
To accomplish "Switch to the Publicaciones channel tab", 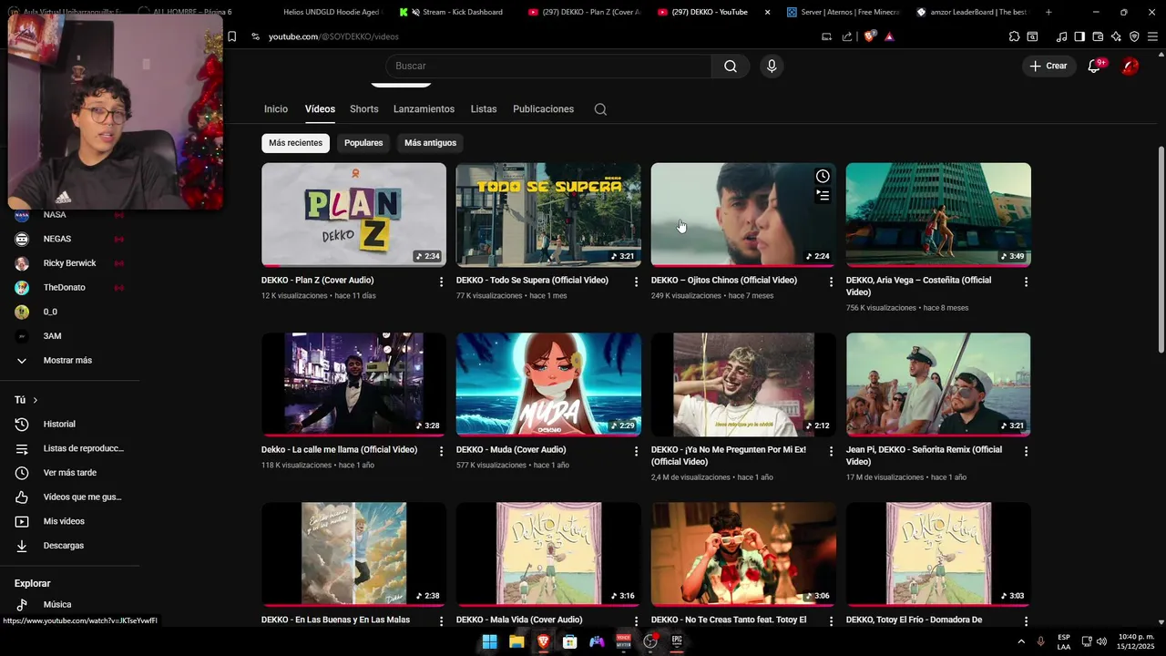I will click(x=543, y=109).
